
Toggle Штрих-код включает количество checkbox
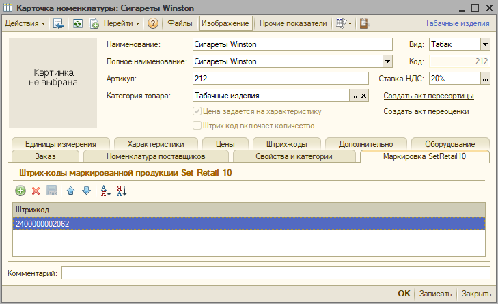click(x=197, y=126)
